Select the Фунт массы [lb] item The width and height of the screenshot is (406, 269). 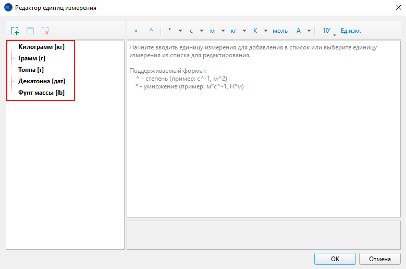(41, 93)
